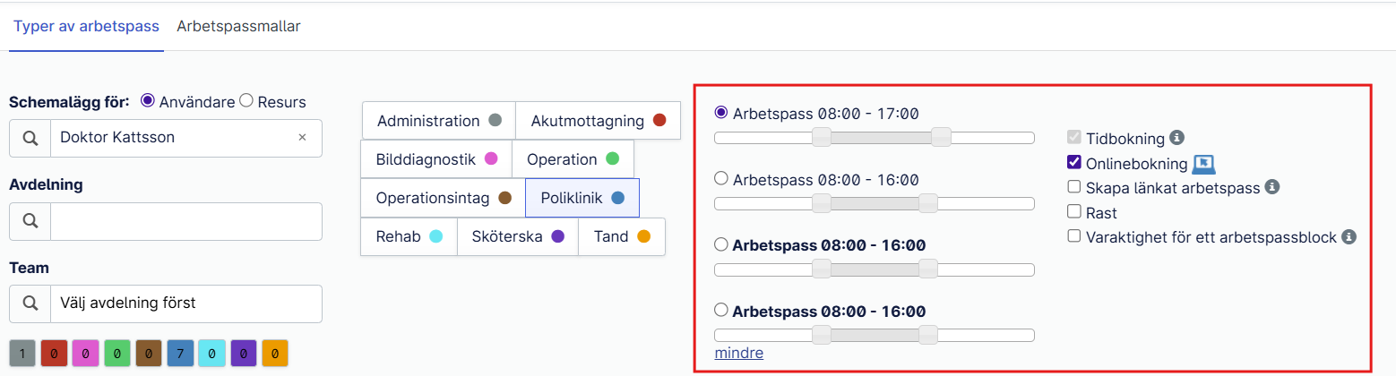Click the mindre link
This screenshot has width=1396, height=376.
[x=739, y=353]
